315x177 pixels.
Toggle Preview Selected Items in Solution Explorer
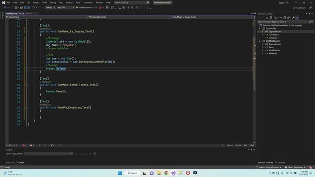[297, 18]
